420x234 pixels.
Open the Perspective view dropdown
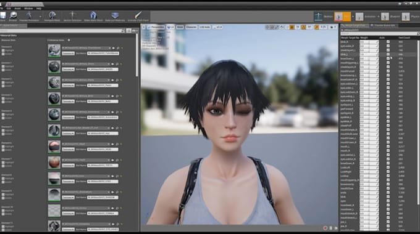(x=156, y=27)
